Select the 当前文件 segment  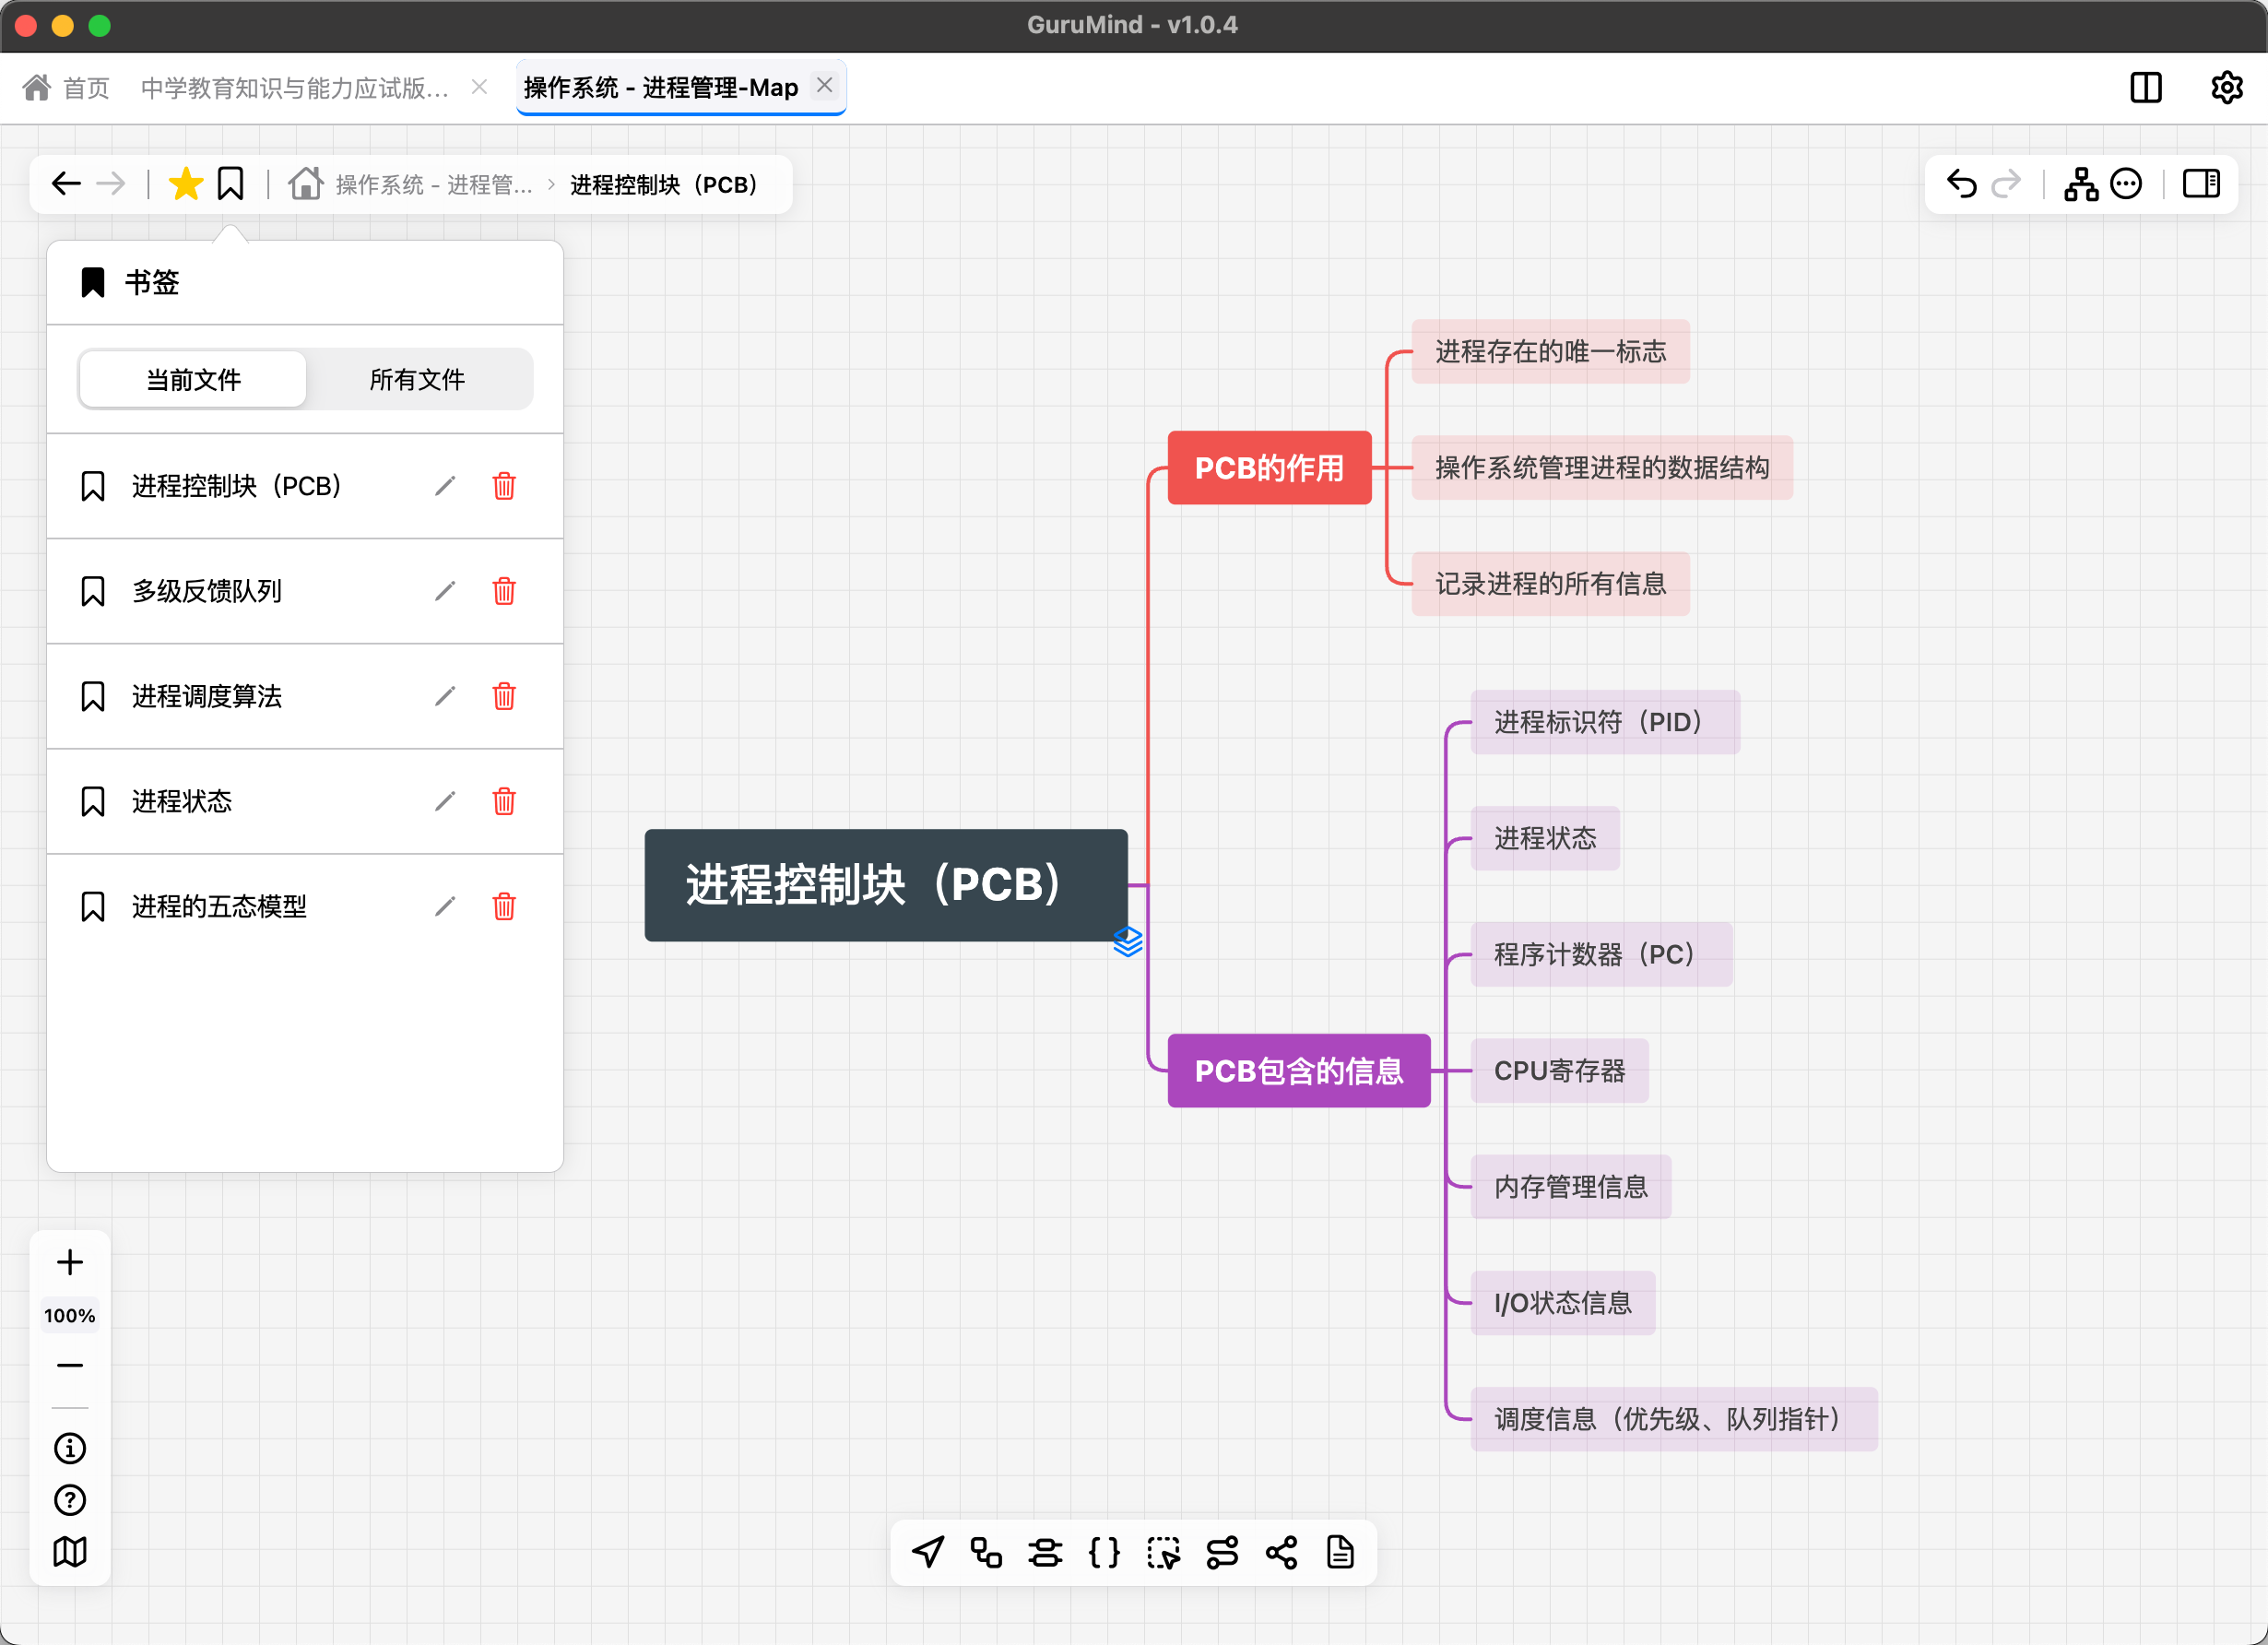[194, 380]
